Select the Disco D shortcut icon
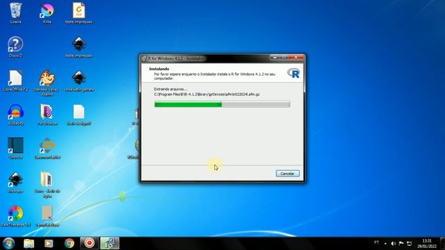The image size is (445, 250). 15,47
